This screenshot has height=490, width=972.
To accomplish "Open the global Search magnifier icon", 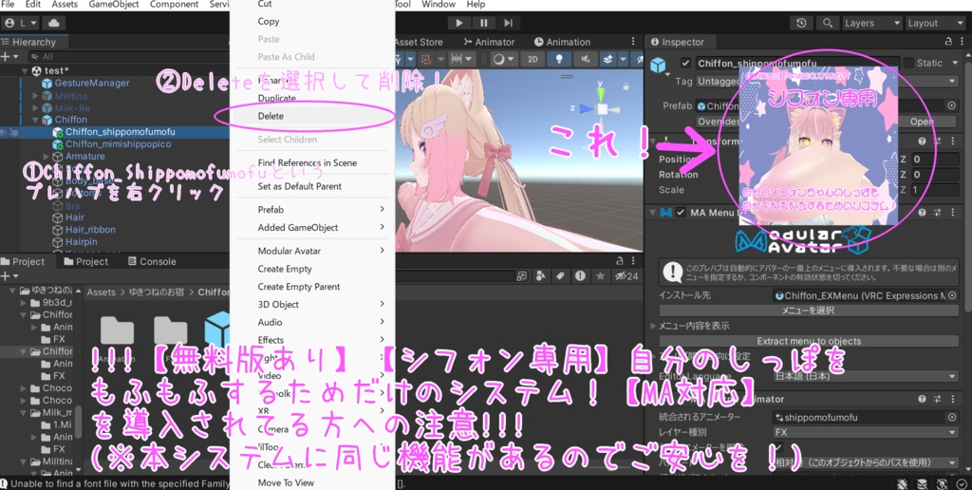I will point(828,23).
